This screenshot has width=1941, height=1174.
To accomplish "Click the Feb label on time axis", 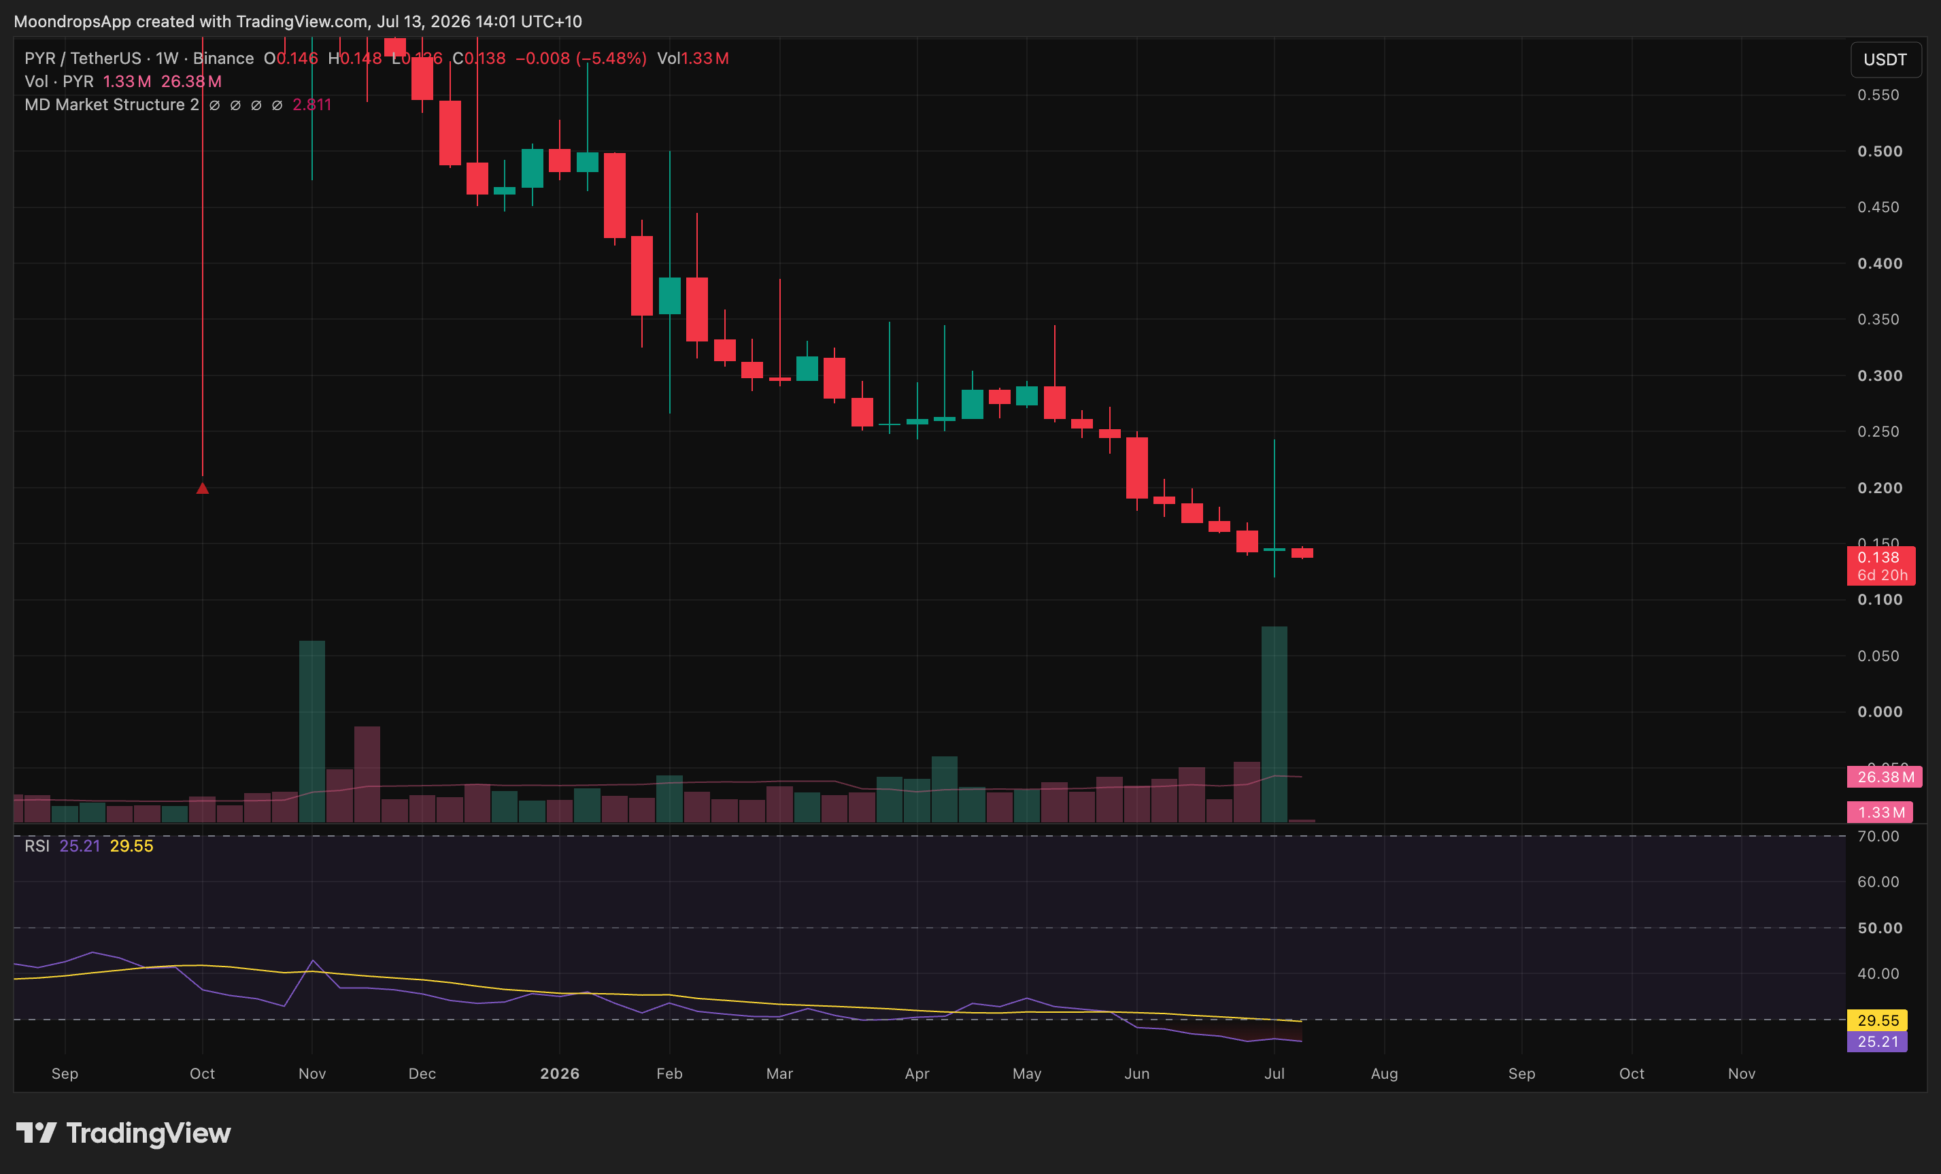I will 670,1073.
